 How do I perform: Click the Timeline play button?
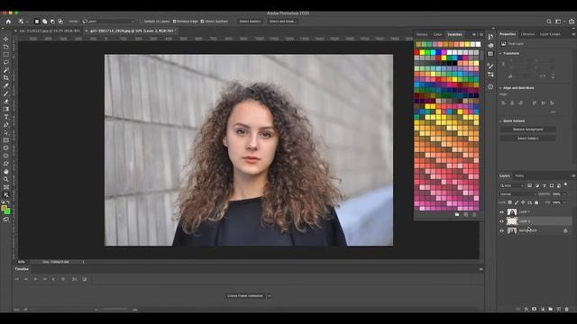36,279
